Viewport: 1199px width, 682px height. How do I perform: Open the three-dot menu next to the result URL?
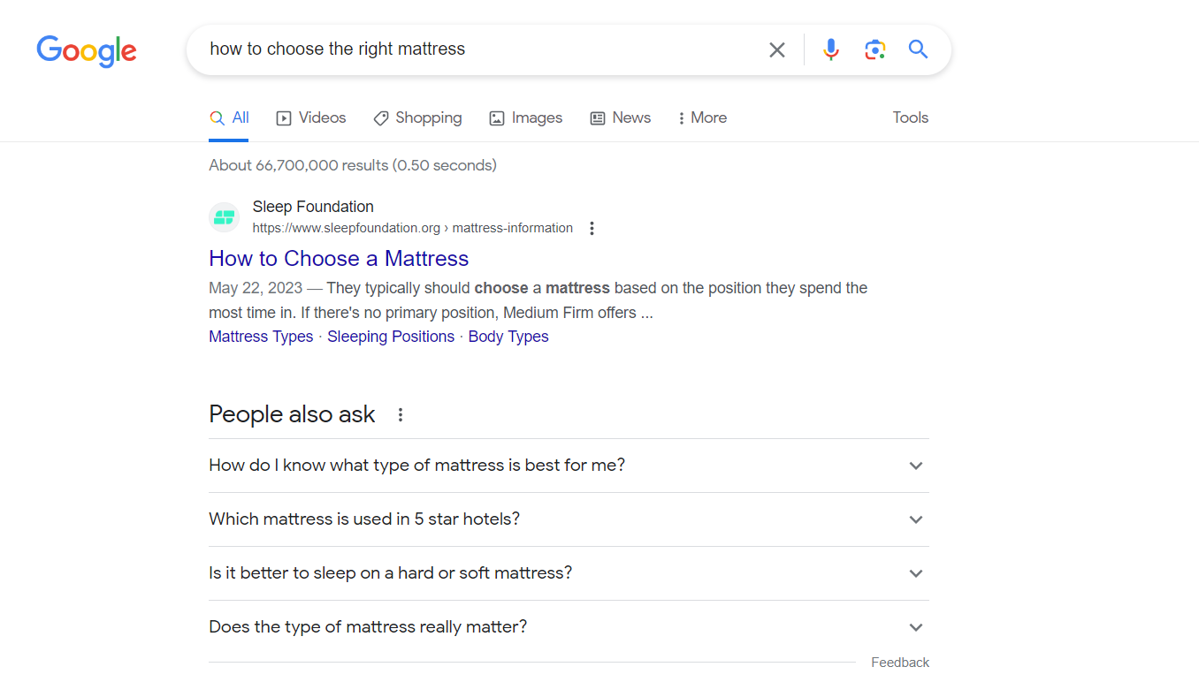point(591,228)
